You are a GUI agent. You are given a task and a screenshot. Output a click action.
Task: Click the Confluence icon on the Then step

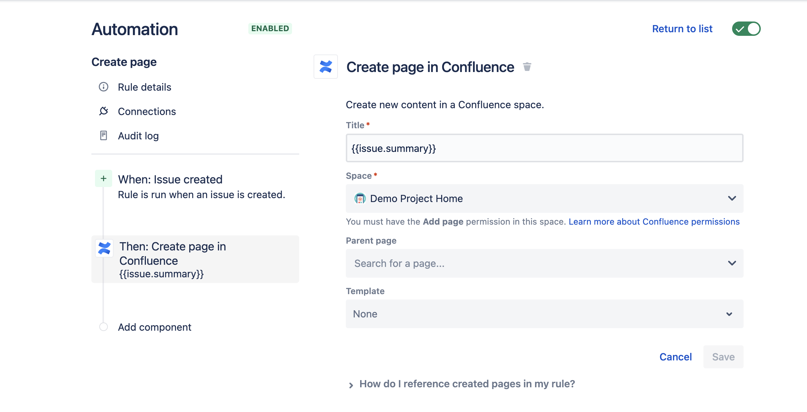pyautogui.click(x=104, y=248)
